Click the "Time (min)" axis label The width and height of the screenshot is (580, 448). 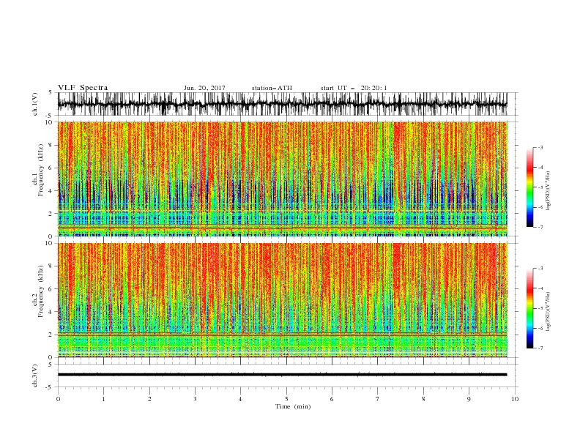293,406
